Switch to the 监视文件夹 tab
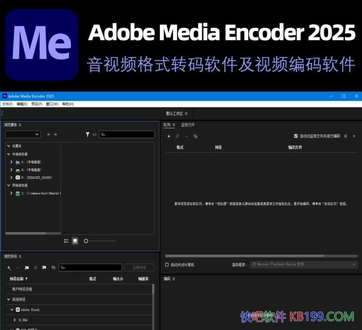 (x=187, y=125)
